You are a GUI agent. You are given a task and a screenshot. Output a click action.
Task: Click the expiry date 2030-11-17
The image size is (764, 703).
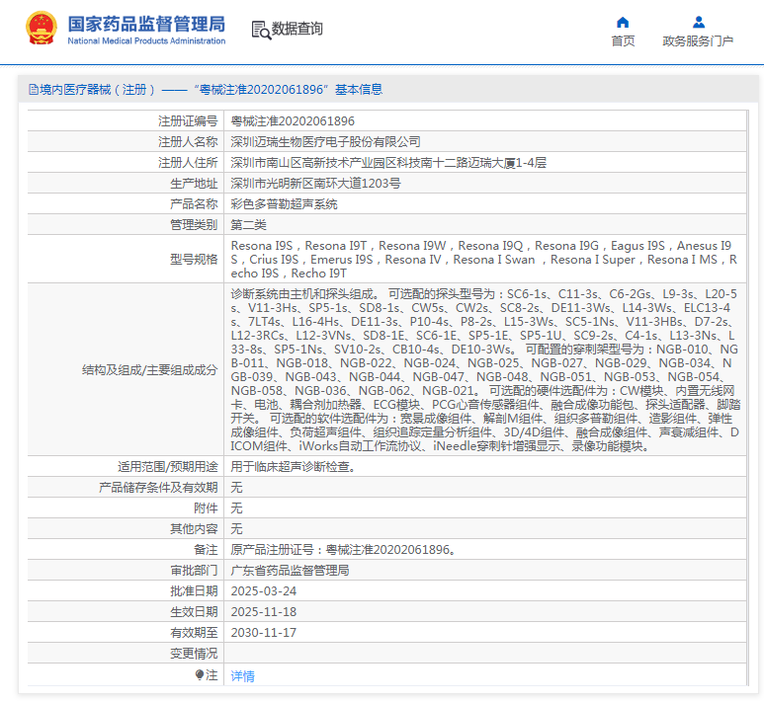coord(263,633)
